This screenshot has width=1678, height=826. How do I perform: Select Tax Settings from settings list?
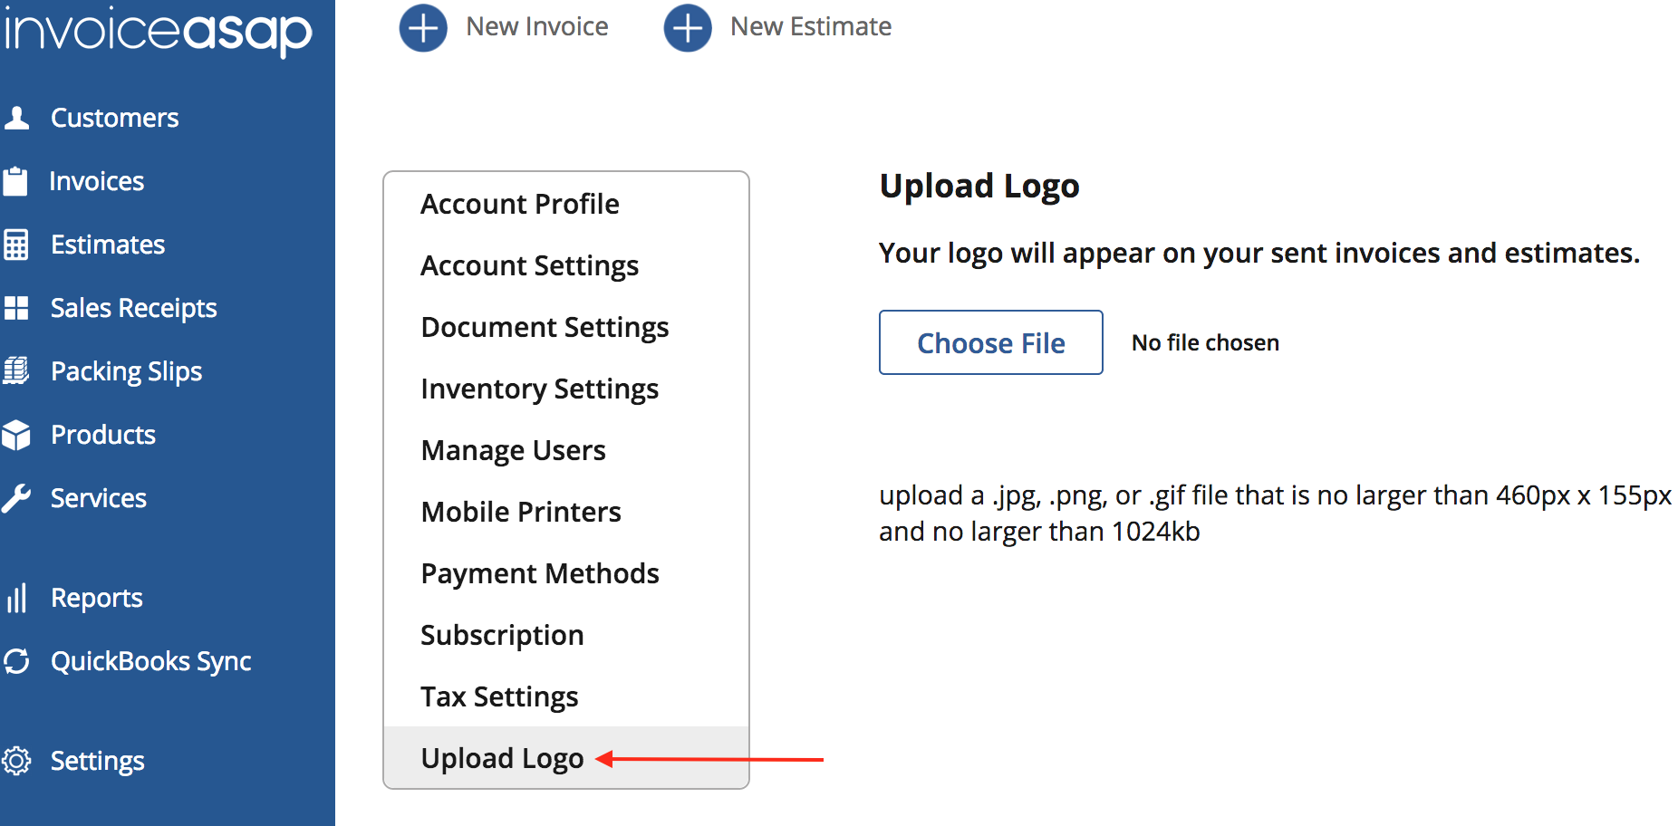(499, 696)
